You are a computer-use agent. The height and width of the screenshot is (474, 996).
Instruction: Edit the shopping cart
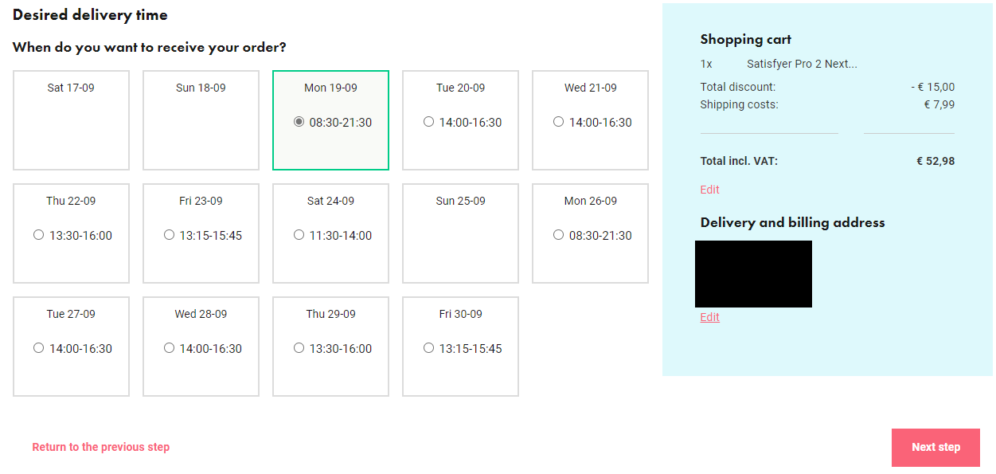point(709,190)
